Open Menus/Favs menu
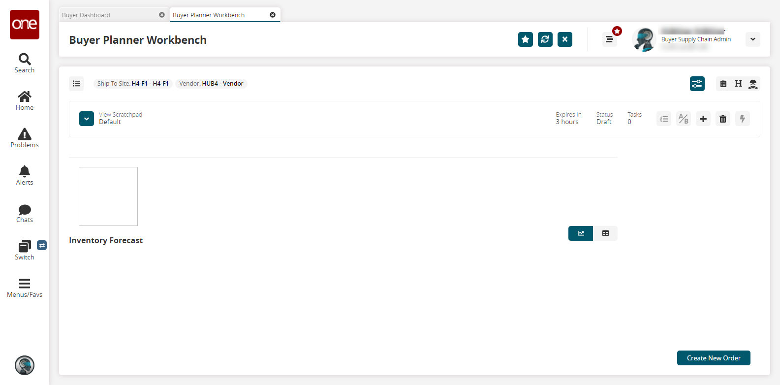 point(25,288)
